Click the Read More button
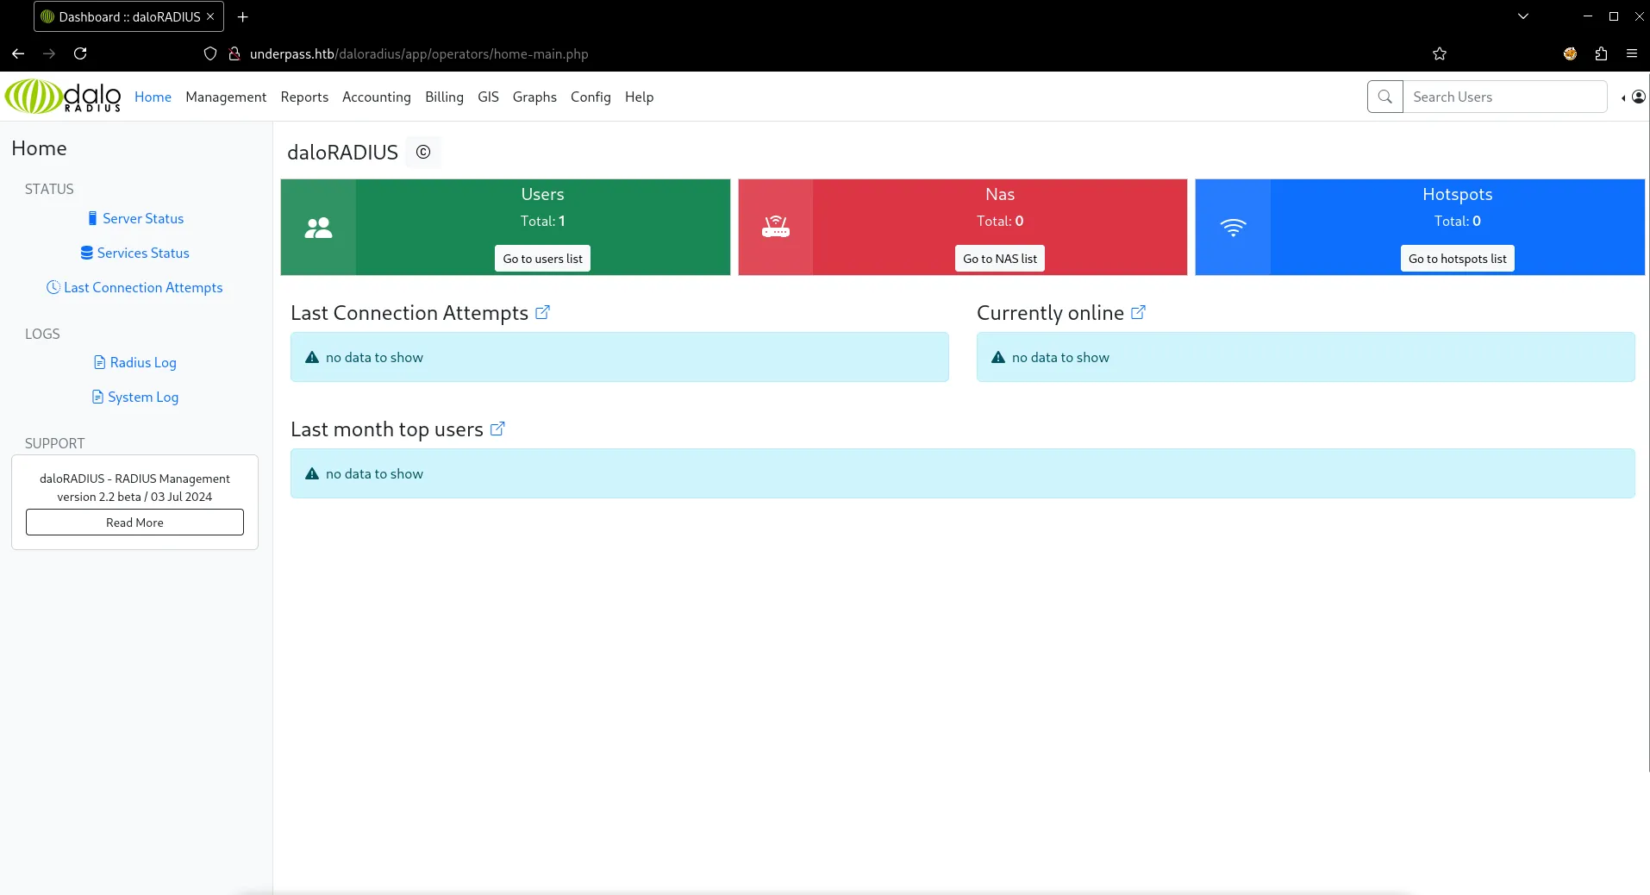1650x895 pixels. tap(134, 522)
